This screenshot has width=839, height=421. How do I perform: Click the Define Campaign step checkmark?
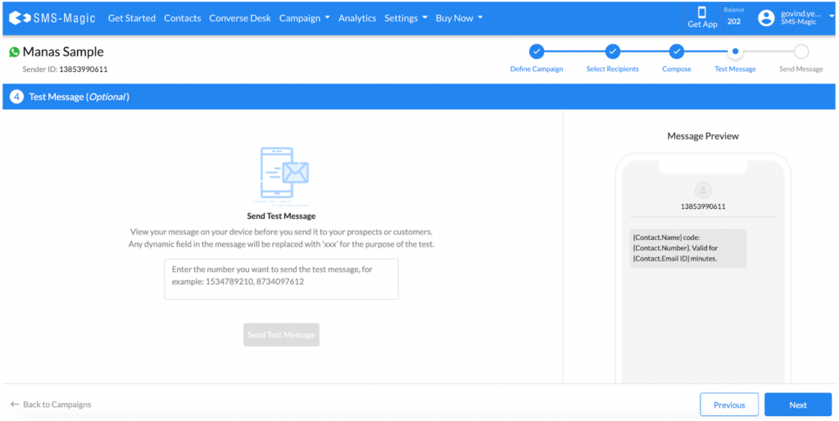tap(537, 52)
